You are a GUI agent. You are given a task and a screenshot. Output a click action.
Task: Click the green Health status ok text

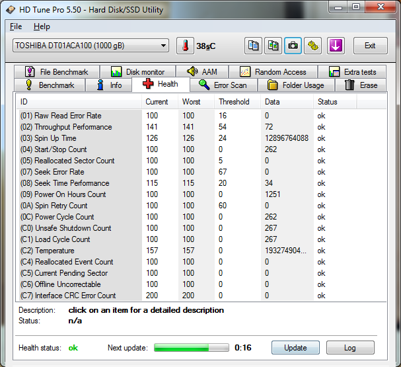point(73,348)
